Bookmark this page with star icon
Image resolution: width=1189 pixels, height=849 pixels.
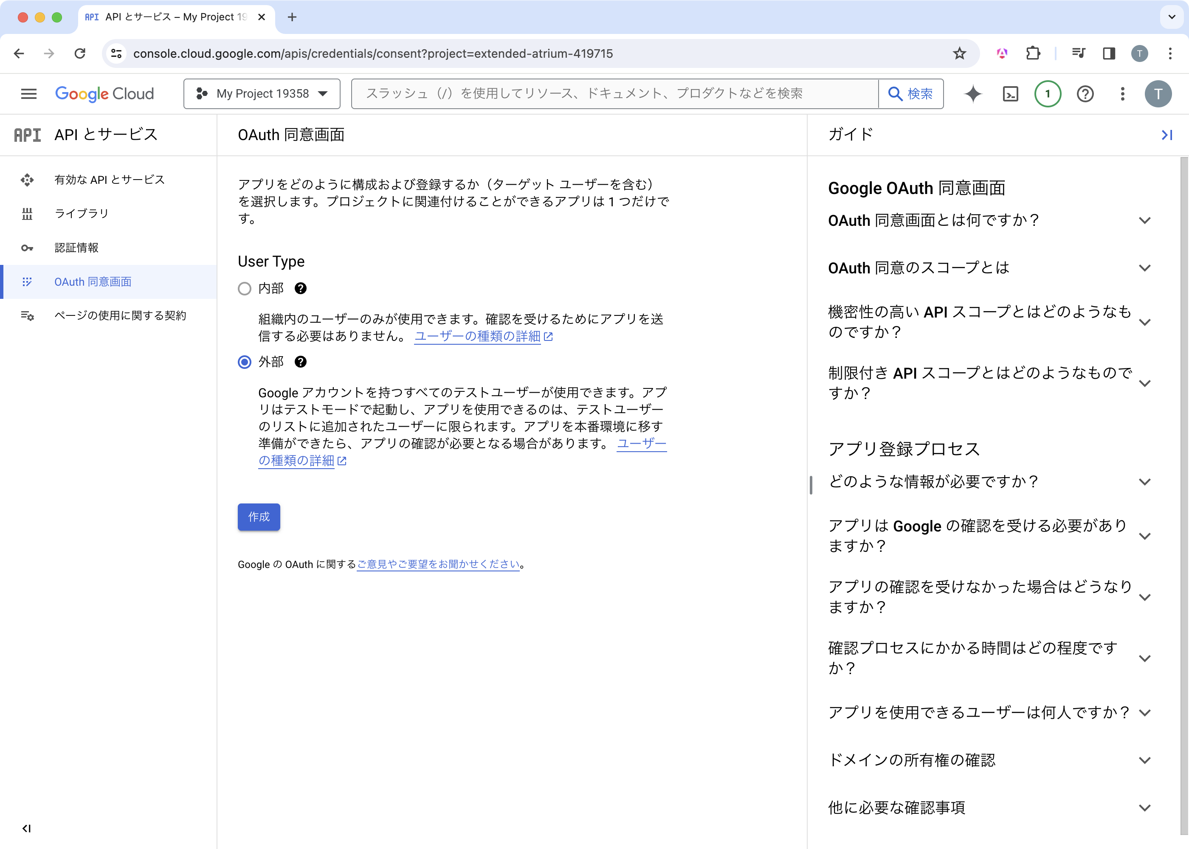coord(959,53)
